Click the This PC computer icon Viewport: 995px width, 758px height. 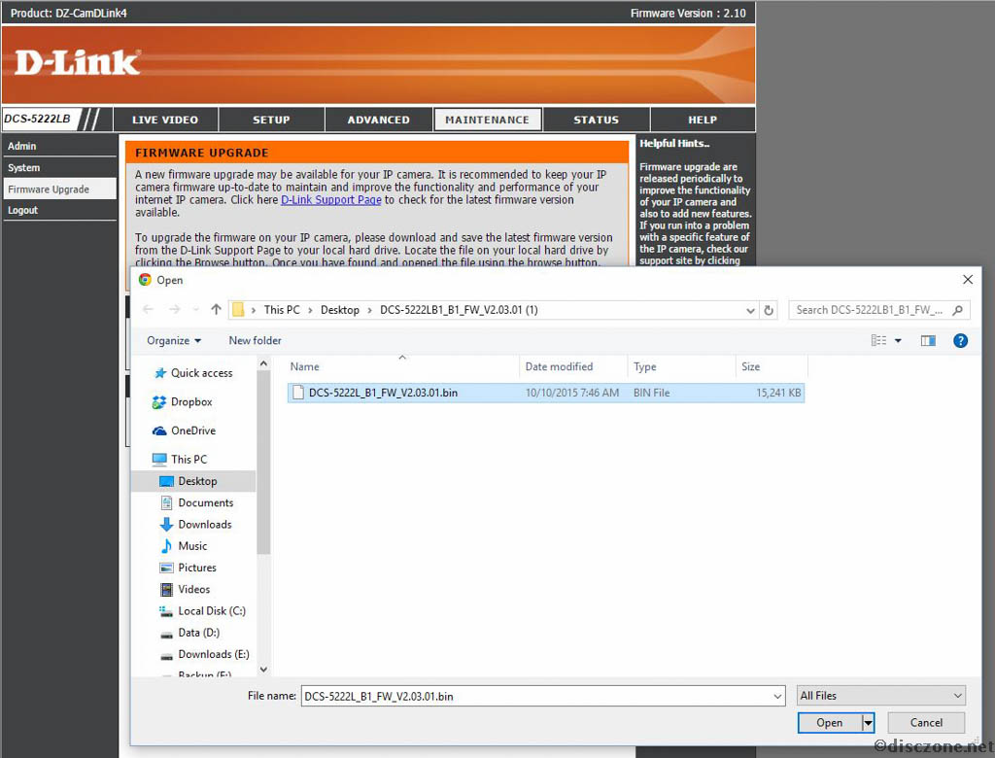pyautogui.click(x=159, y=459)
